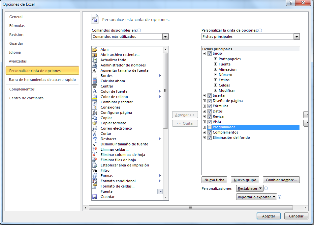Click the horizontal scrollbar thumb at bottom
This screenshot has height=225, width=314.
[191, 208]
